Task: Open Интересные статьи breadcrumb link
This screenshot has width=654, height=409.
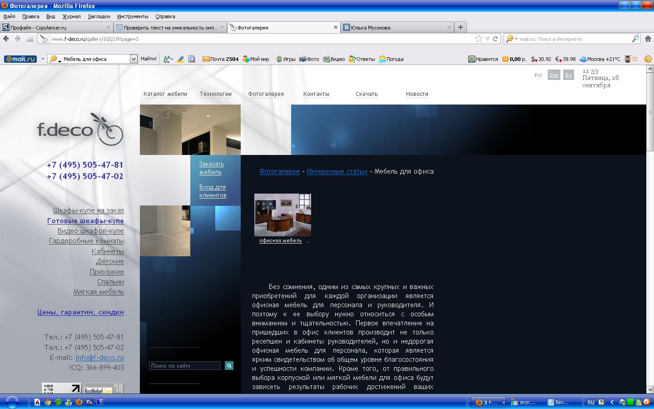Action: tap(337, 171)
